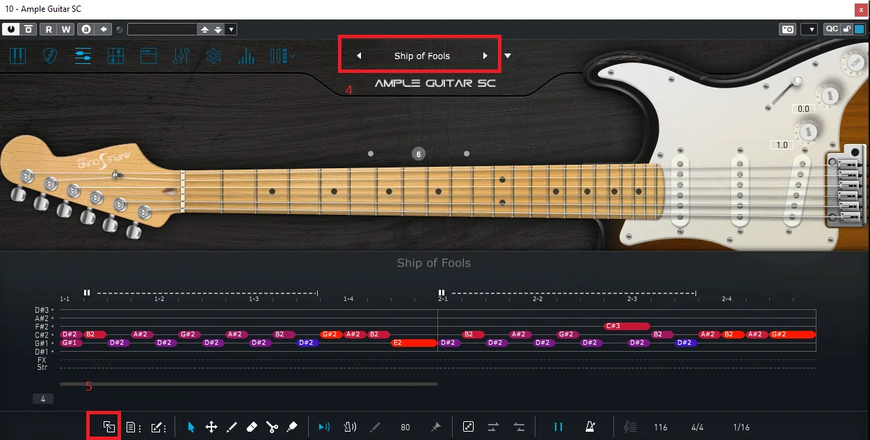Image resolution: width=870 pixels, height=440 pixels.
Task: Click the riffer horizontal scrollbar
Action: [249, 384]
